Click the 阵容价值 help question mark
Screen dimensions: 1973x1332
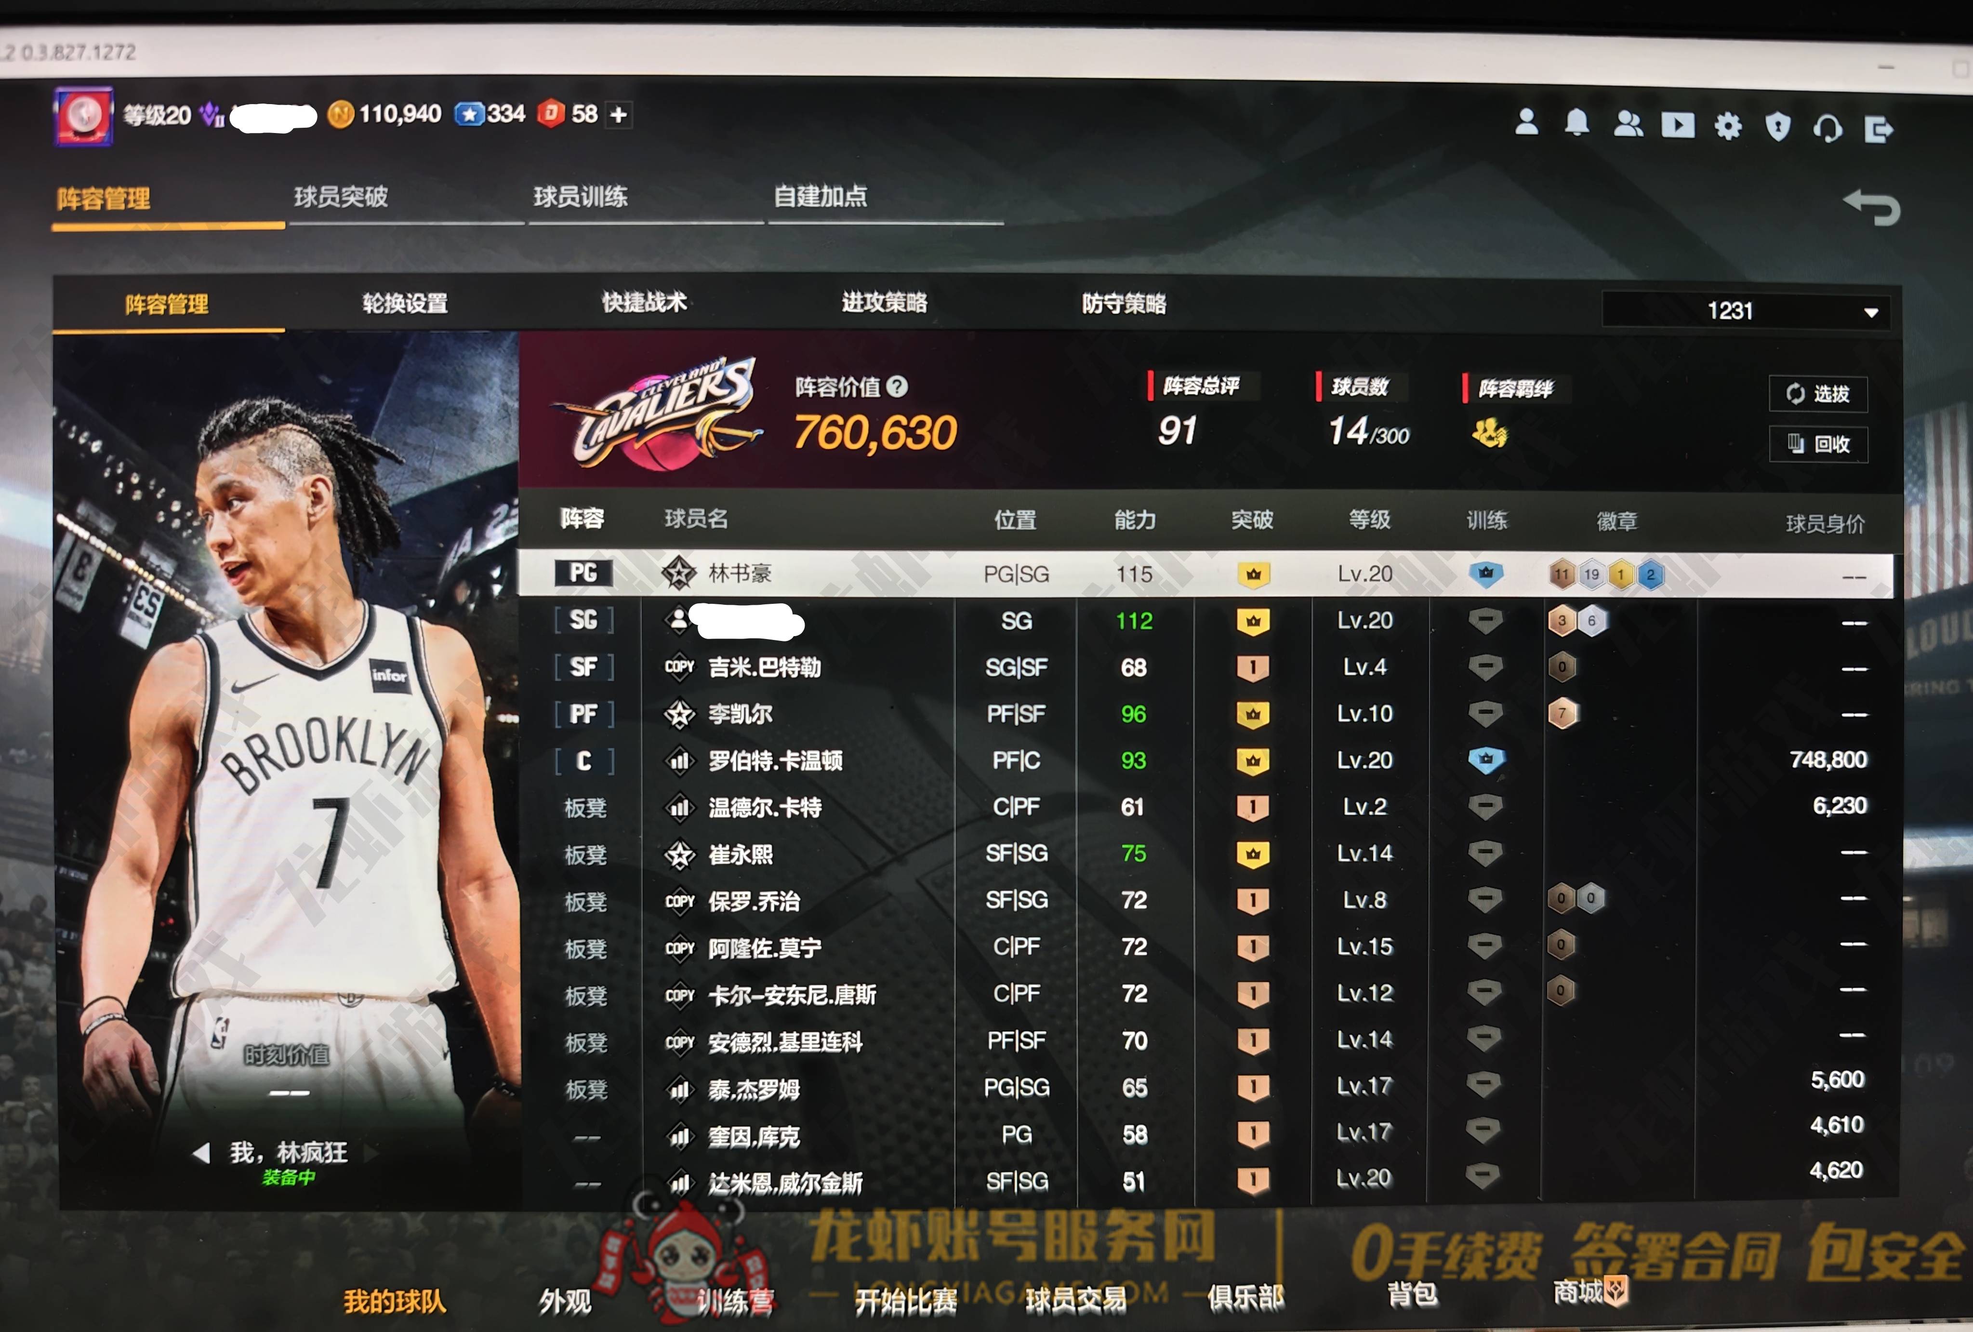(x=897, y=387)
